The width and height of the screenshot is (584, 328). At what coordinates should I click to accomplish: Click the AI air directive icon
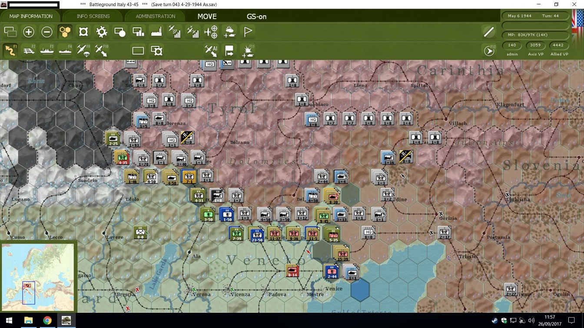point(211,51)
